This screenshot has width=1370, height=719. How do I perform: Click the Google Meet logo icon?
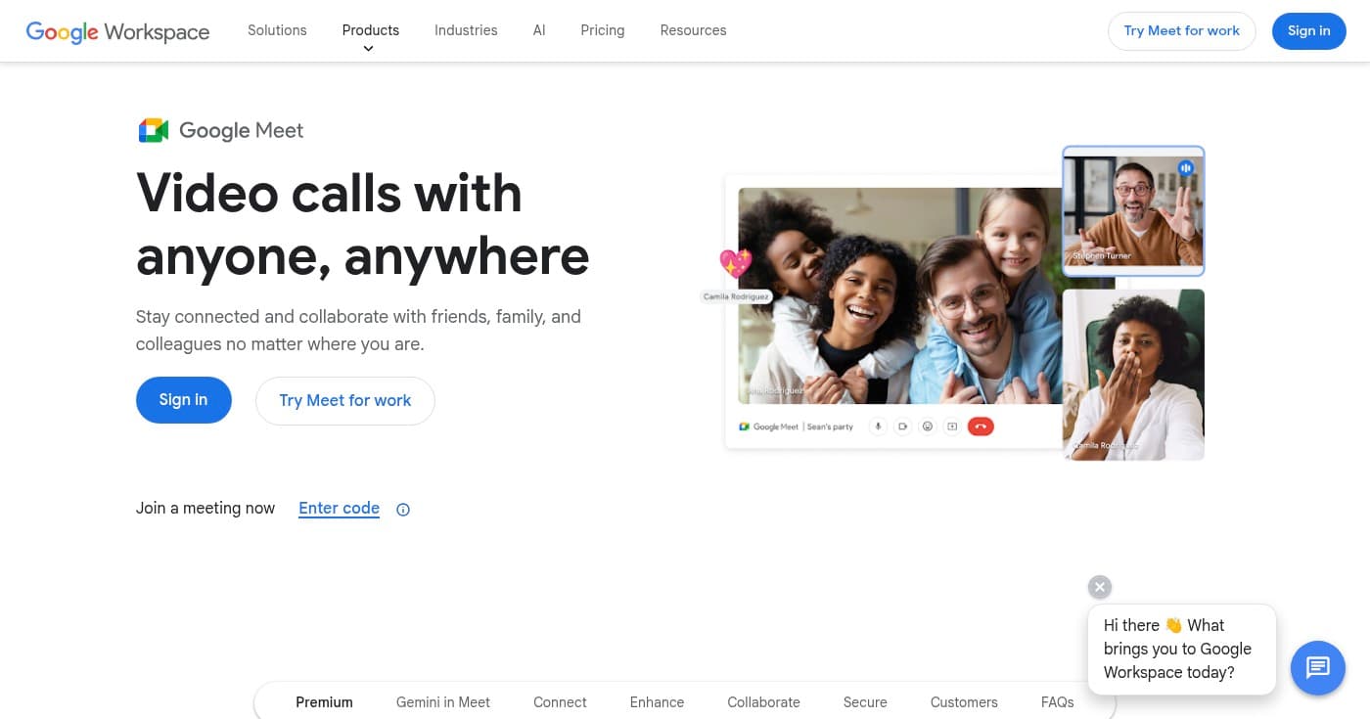[153, 129]
